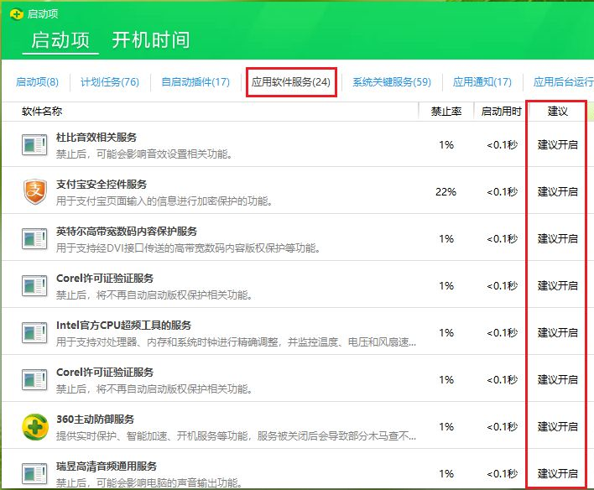Viewport: 594px width, 490px height.
Task: Switch to the 启动项(8) sub-tab
Action: 37,82
